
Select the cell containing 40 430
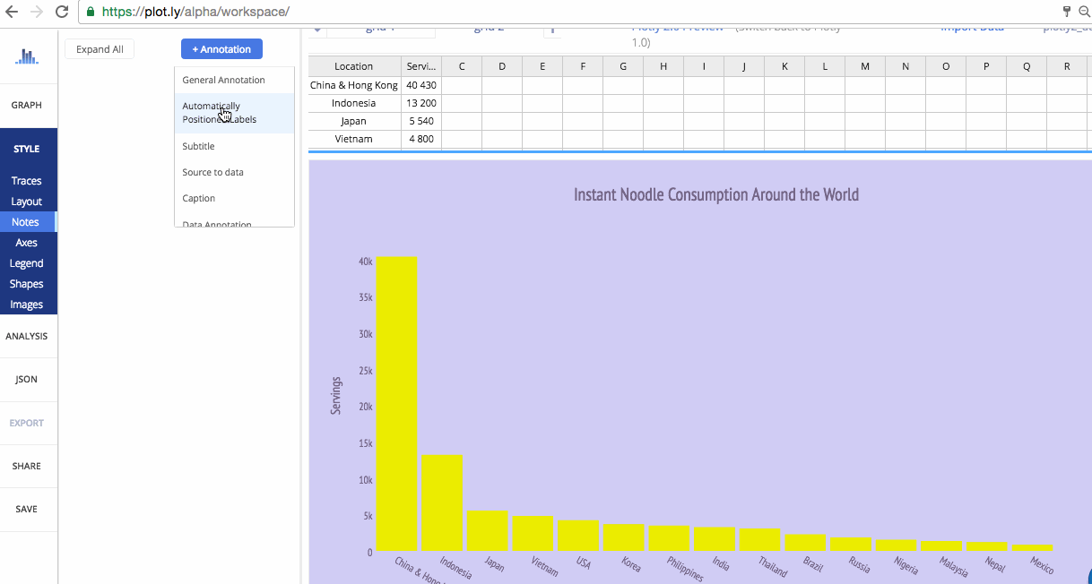(420, 84)
